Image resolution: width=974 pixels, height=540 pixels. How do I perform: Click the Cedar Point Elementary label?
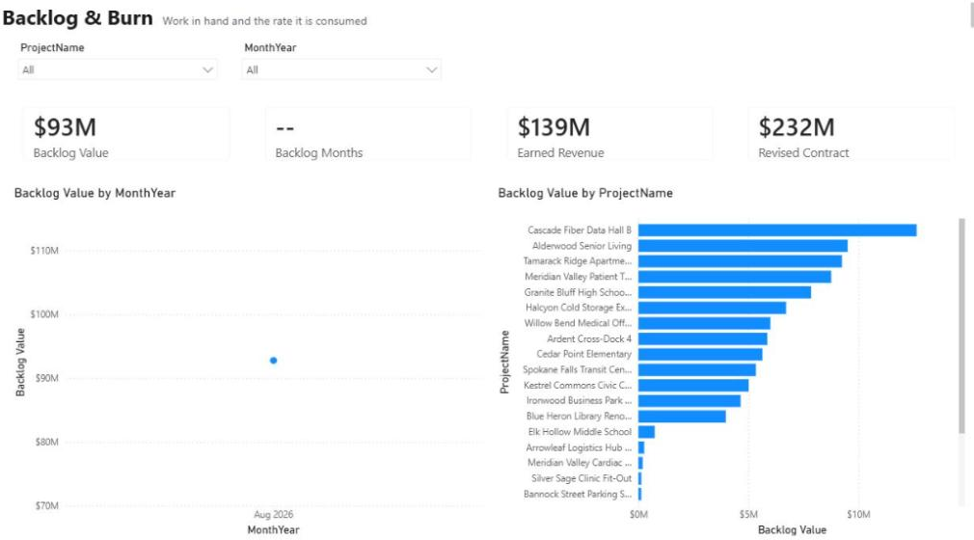583,354
